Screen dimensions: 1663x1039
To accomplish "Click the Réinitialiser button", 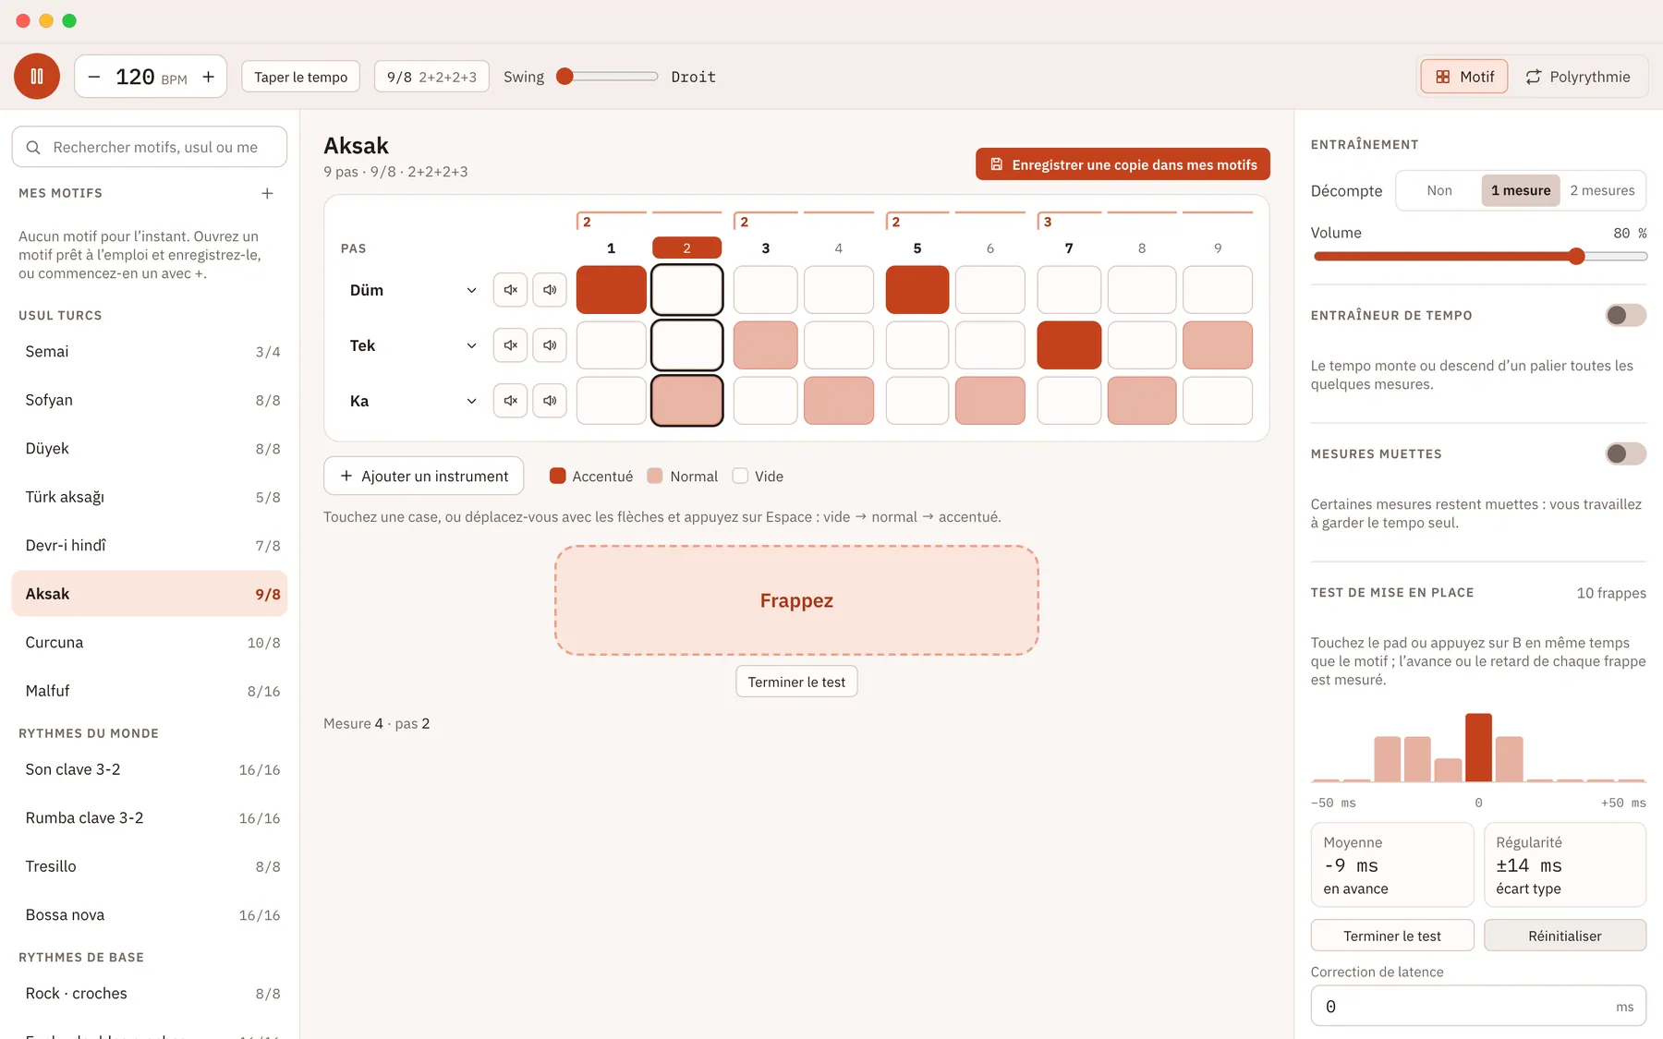I will (1565, 936).
